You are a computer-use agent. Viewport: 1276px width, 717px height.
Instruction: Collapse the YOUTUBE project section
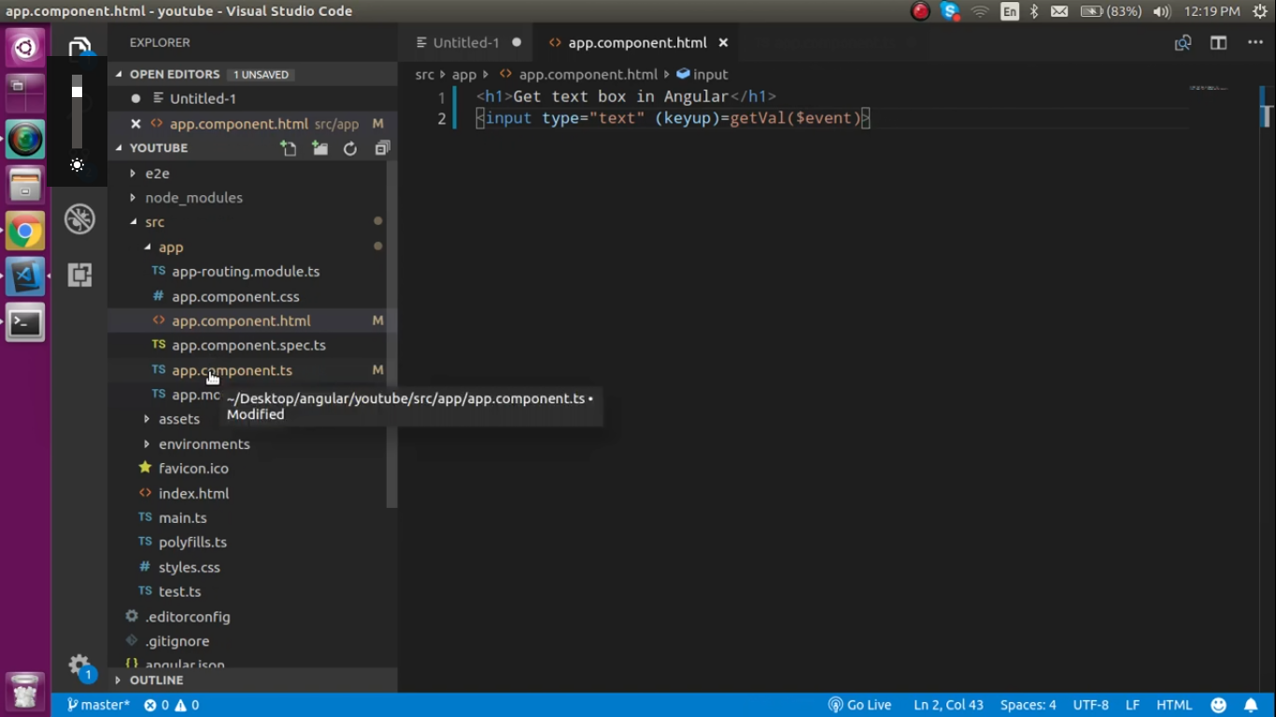[159, 148]
